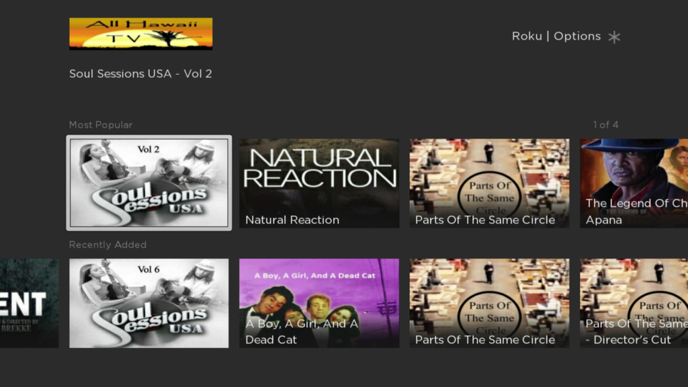Click the Natural Reaction caption text

(292, 220)
